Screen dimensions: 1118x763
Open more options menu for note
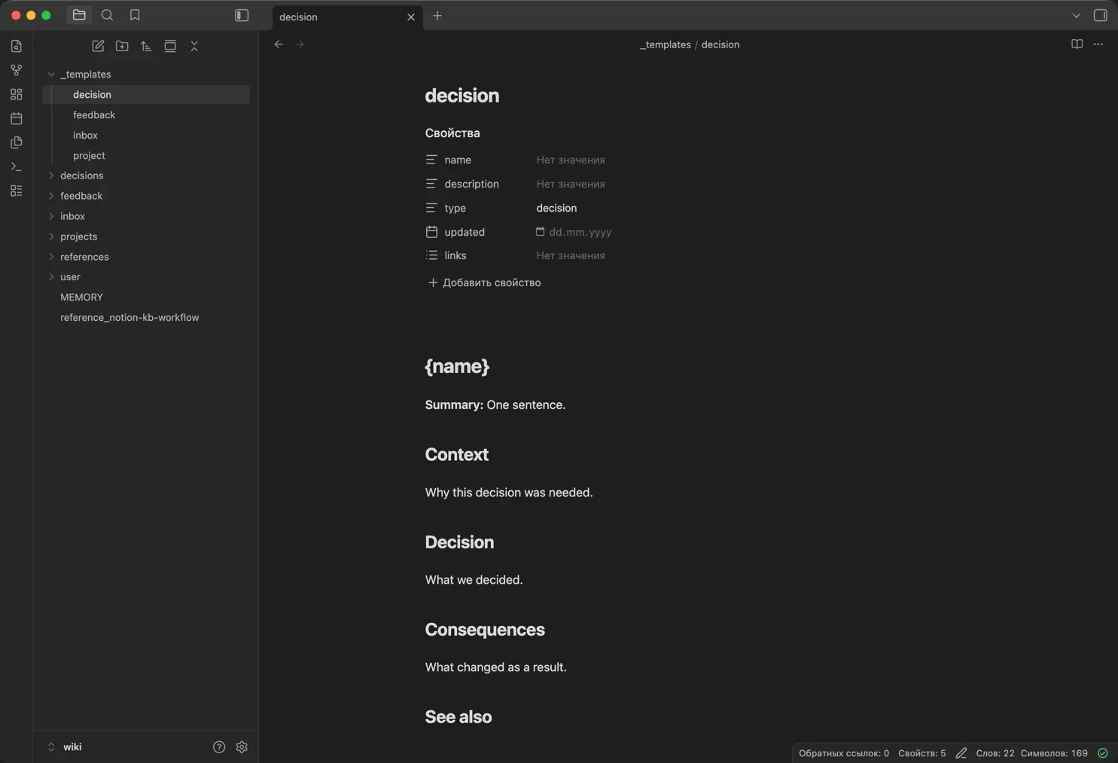[x=1098, y=44]
